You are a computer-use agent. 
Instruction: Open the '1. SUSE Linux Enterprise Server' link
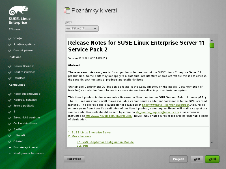pos(90,133)
